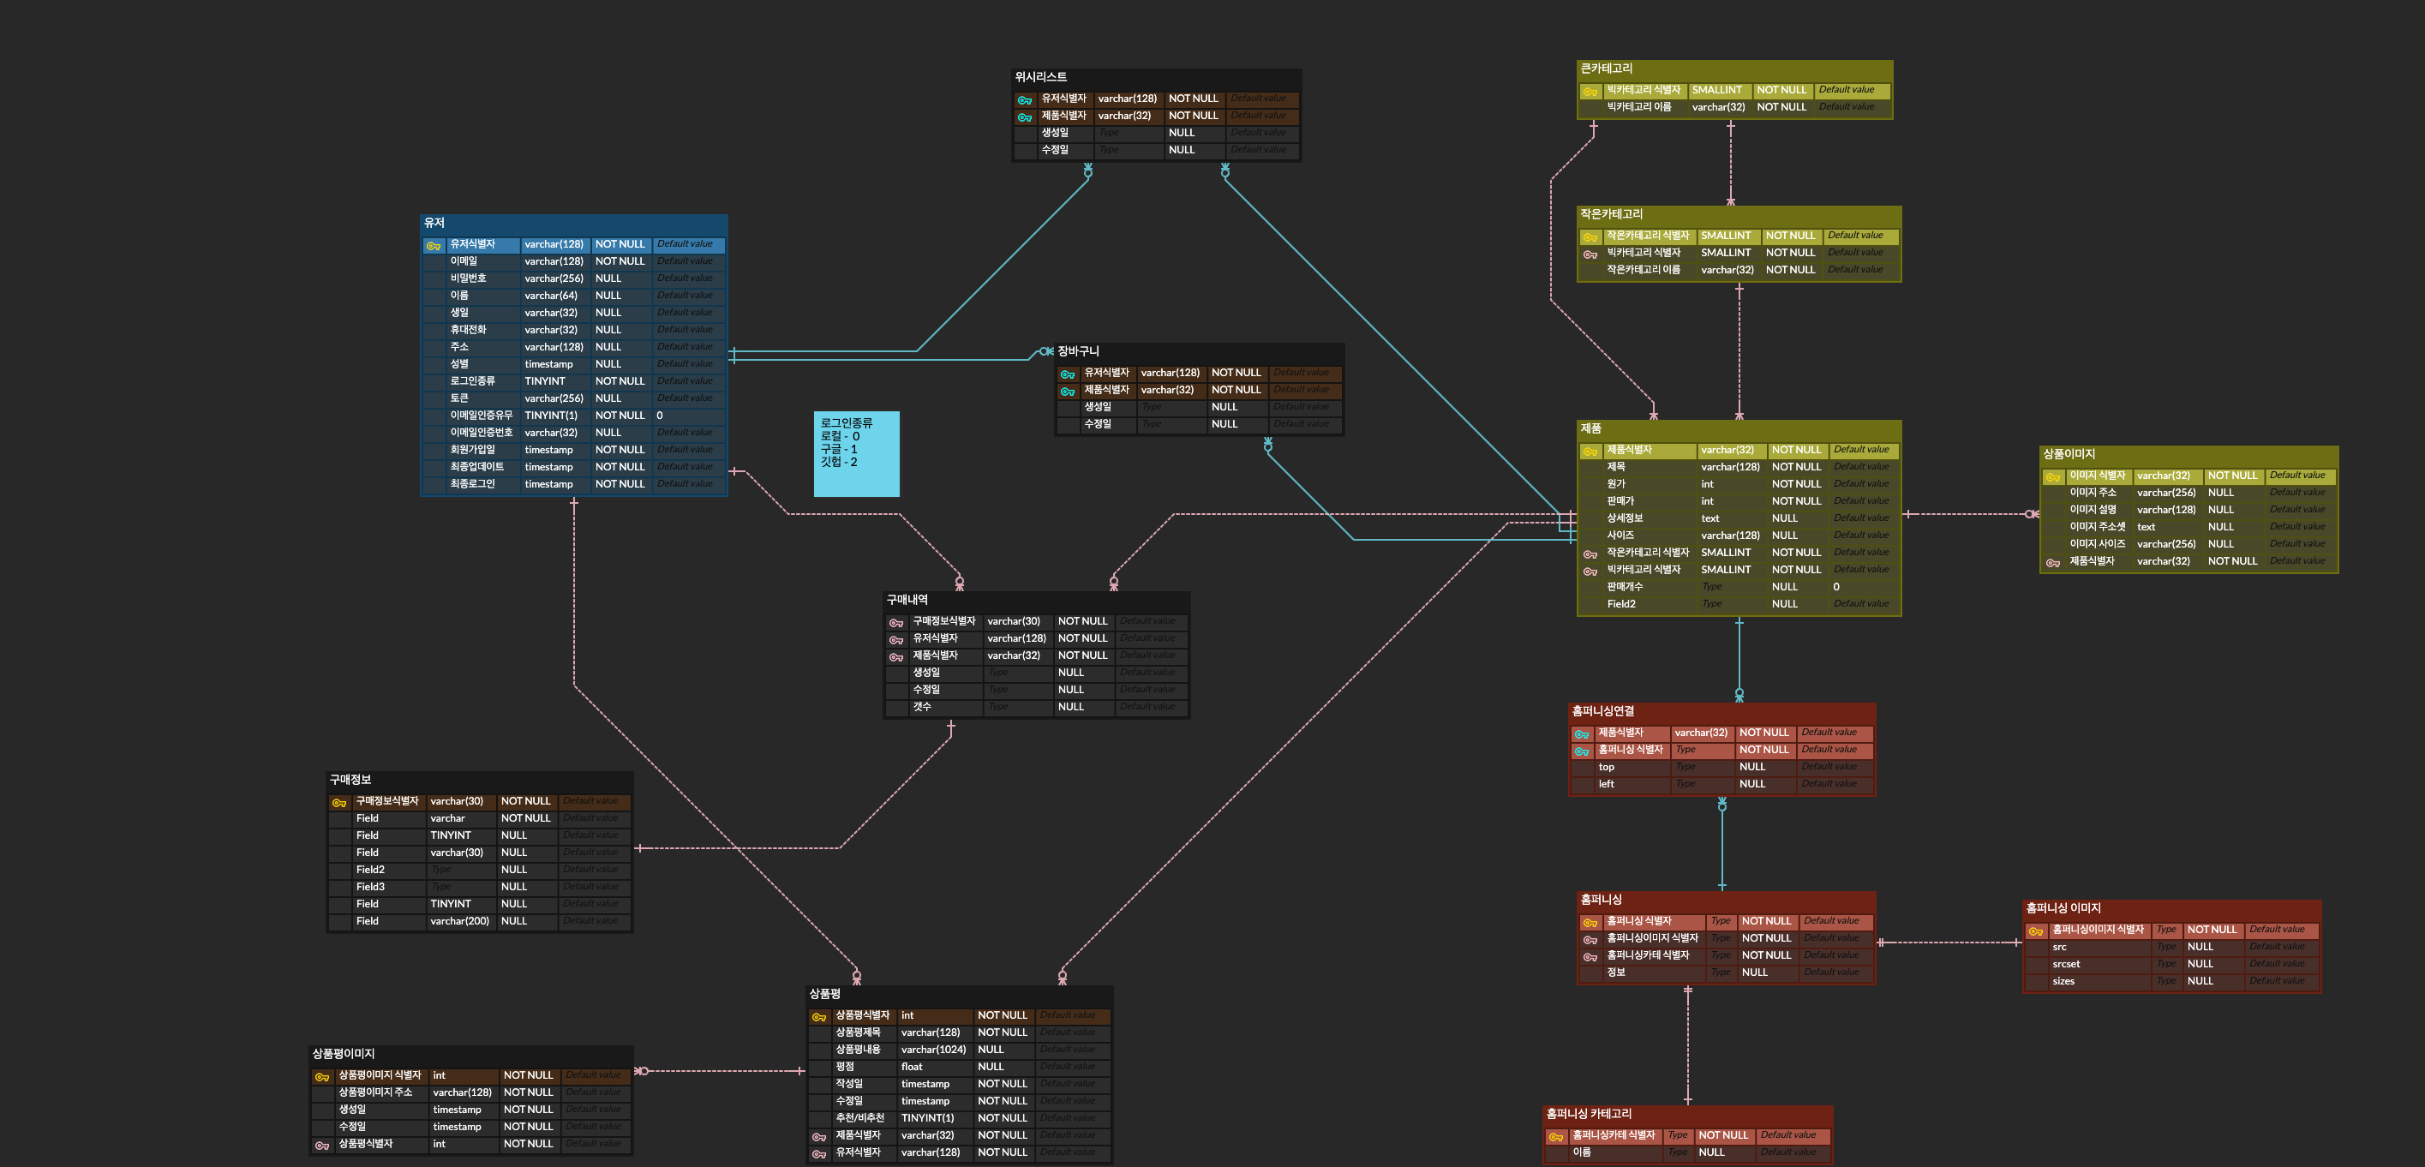Click the key icon beside 제품식별자 in 위시리스트 table
Screen dimensions: 2425x1167
tap(1024, 117)
